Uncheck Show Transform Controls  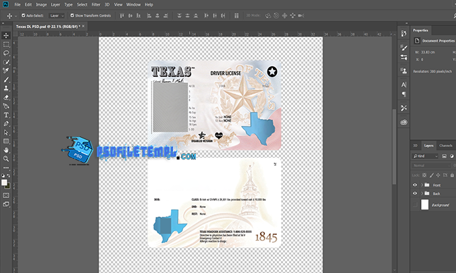click(x=72, y=15)
